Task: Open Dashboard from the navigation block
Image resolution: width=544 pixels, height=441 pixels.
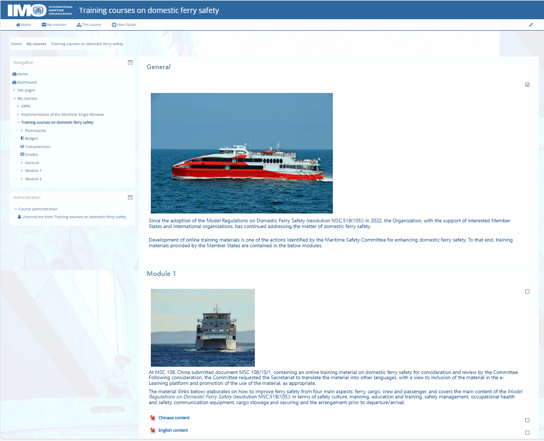Action: pyautogui.click(x=27, y=82)
